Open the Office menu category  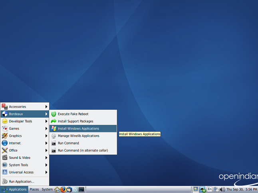click(25, 150)
